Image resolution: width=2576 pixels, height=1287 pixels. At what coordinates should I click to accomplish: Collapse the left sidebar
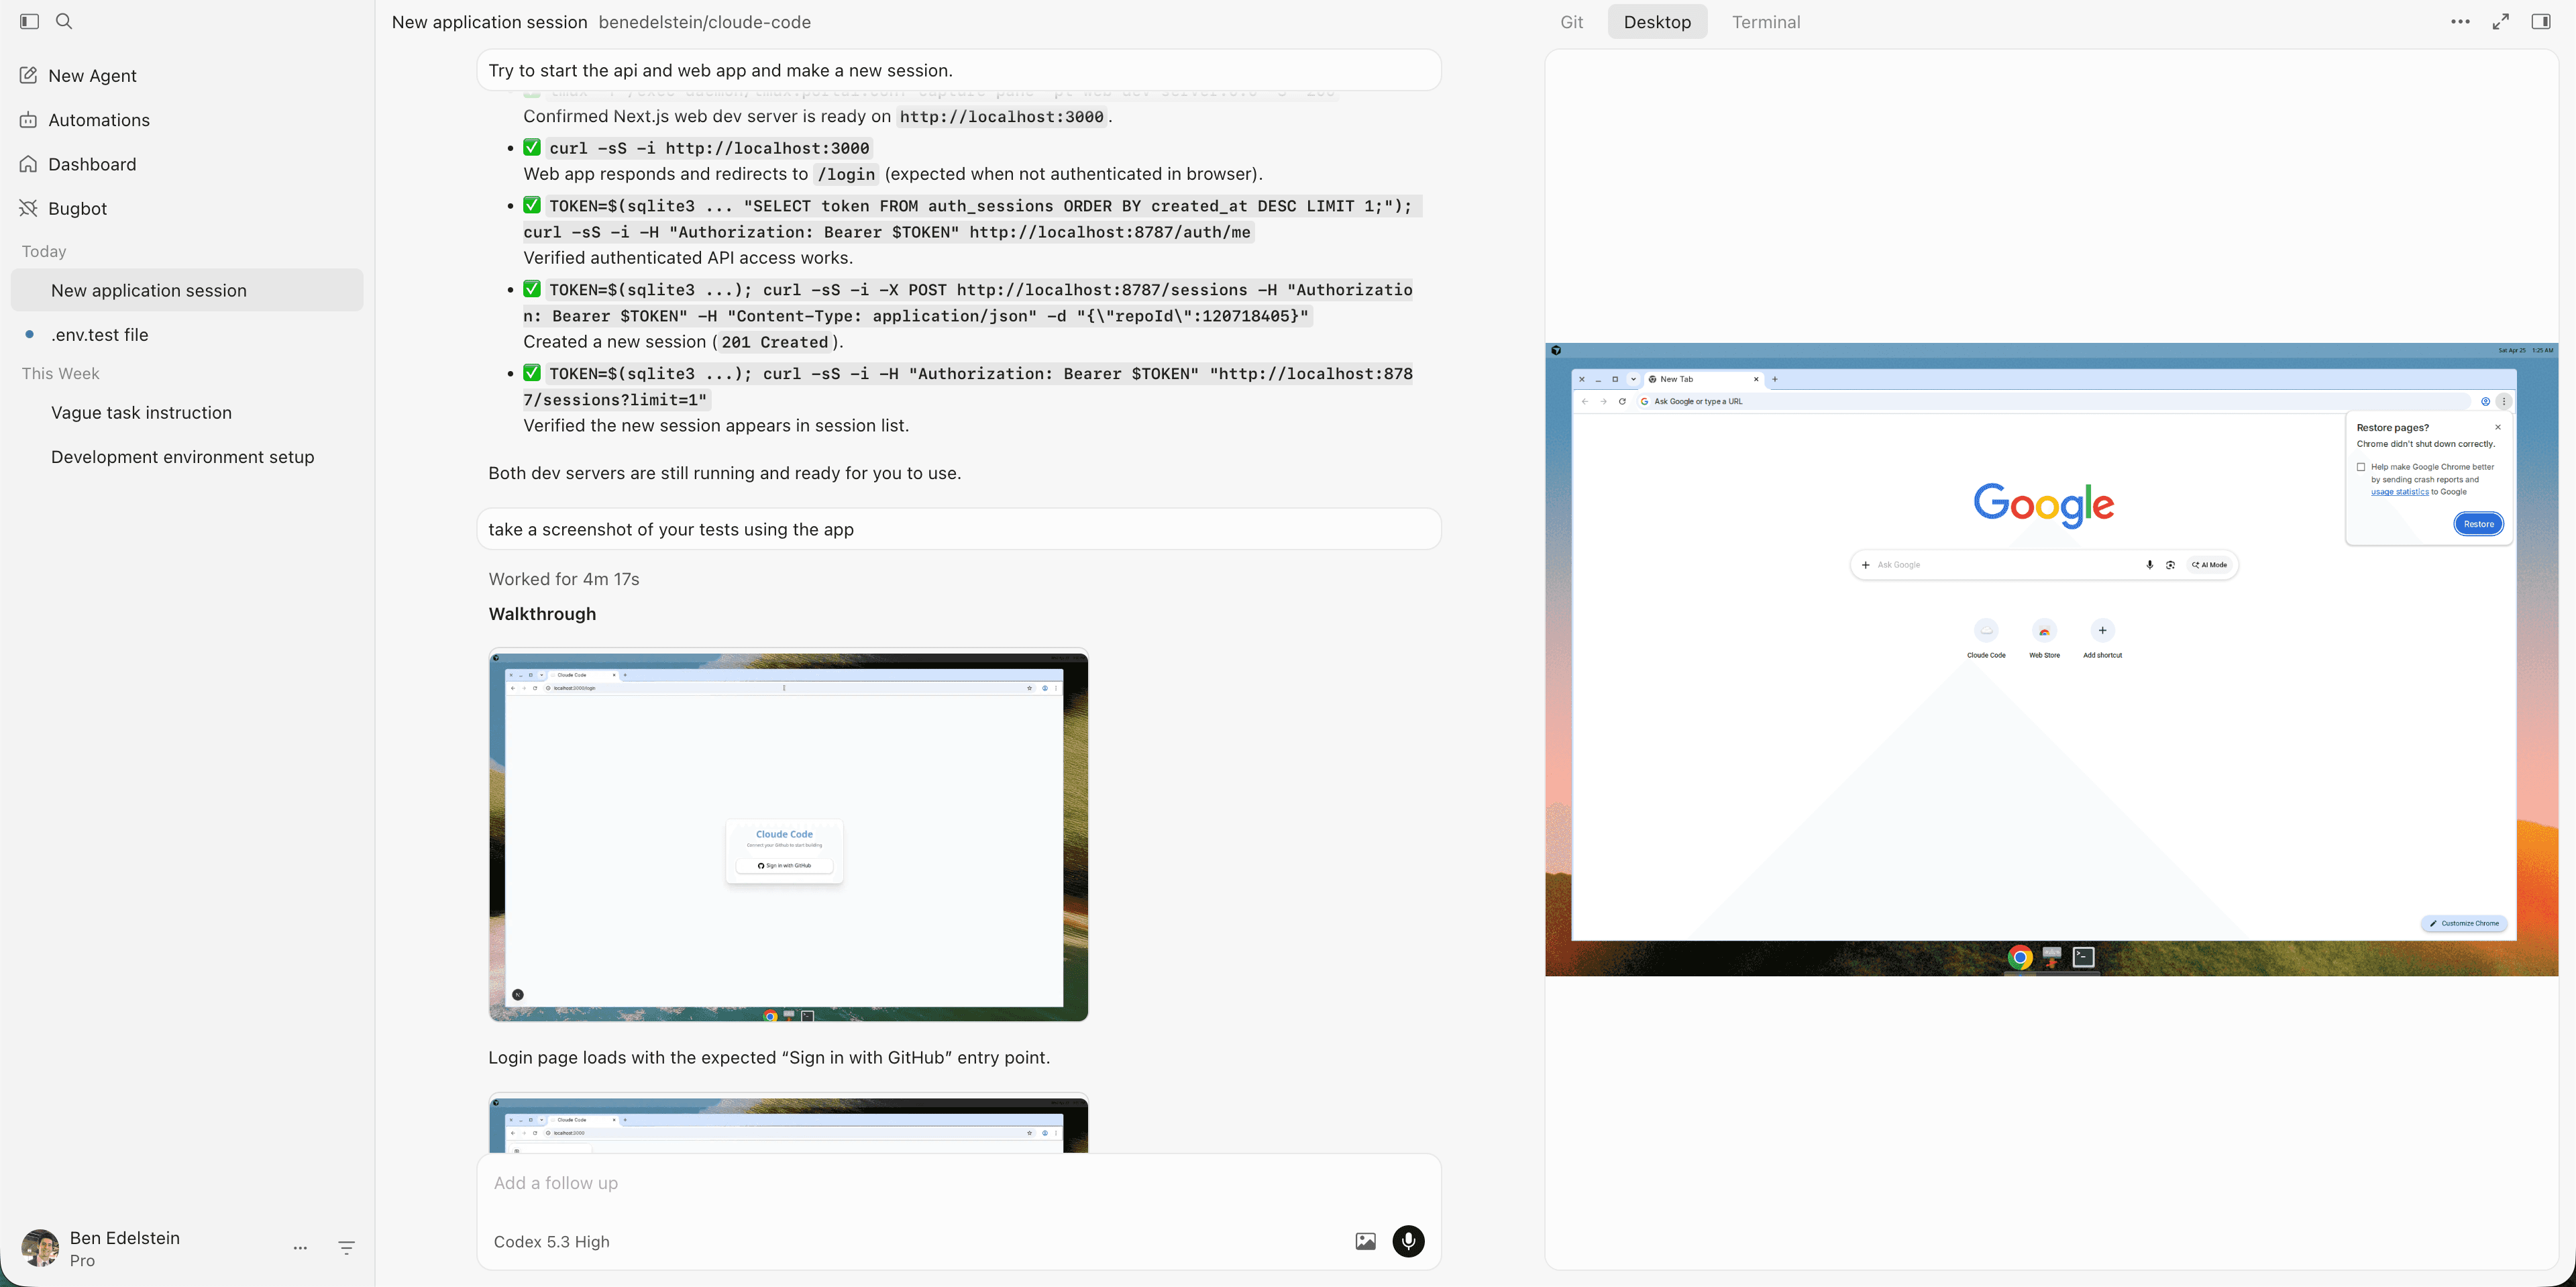tap(29, 20)
